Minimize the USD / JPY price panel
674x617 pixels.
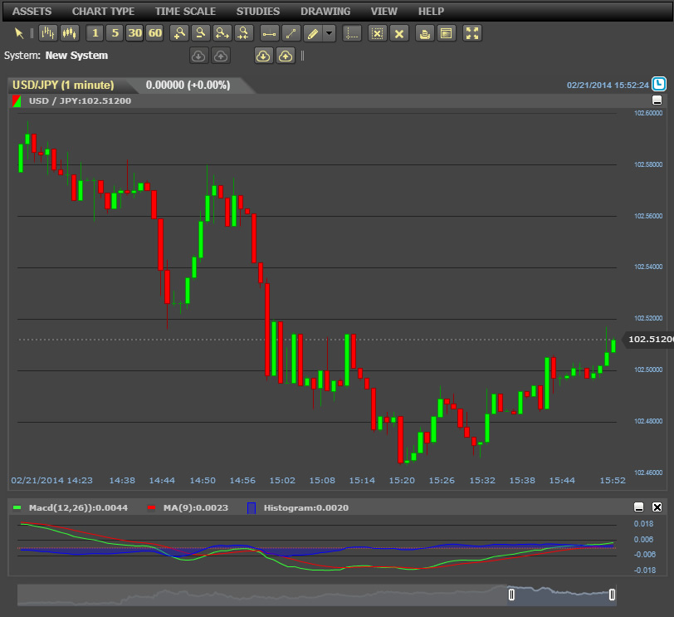(x=657, y=100)
